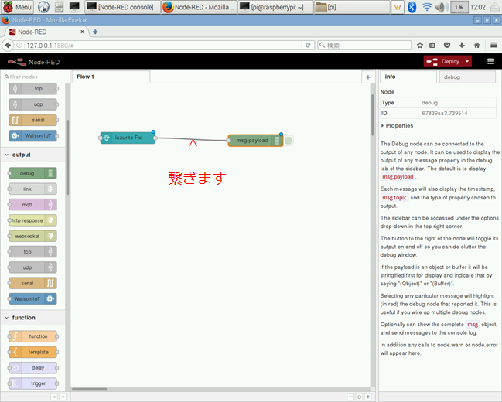Select the mqtt output palette node

pyautogui.click(x=33, y=205)
